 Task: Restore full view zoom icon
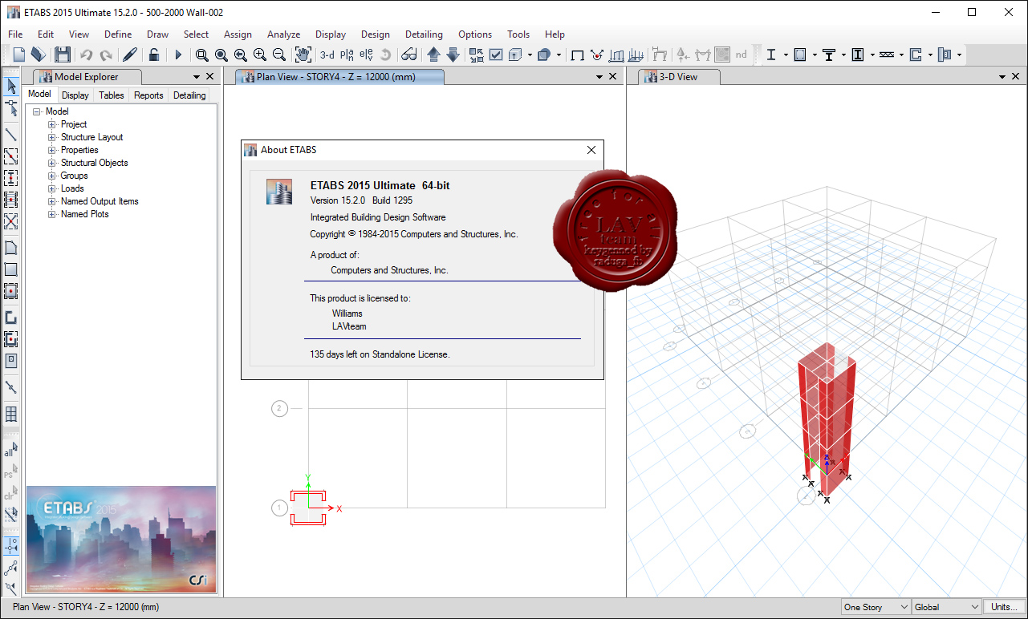tap(221, 55)
